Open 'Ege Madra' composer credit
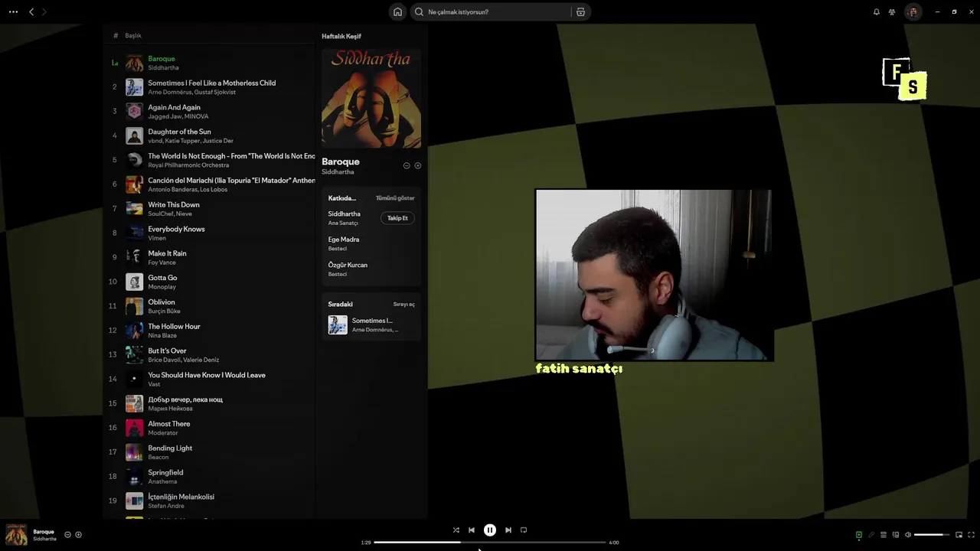The height and width of the screenshot is (551, 980). [344, 240]
